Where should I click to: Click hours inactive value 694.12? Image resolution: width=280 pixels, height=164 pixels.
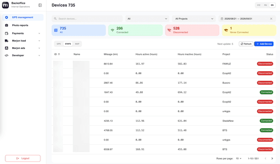182,92
